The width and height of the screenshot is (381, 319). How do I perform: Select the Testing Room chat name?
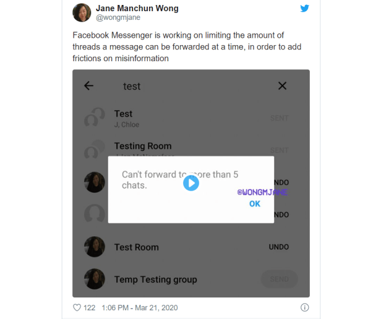(143, 146)
